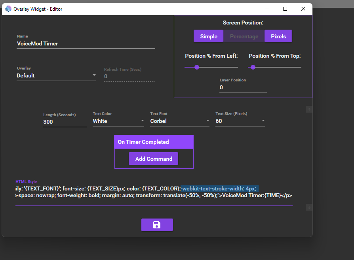Click the On Timer Completed header
Image resolution: width=354 pixels, height=260 pixels.
click(154, 142)
